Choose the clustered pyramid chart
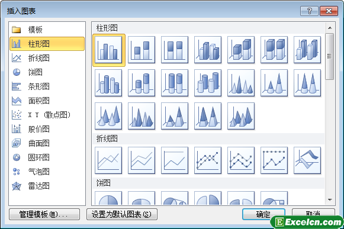Viewport: 344px width, 229px height. coord(142,116)
